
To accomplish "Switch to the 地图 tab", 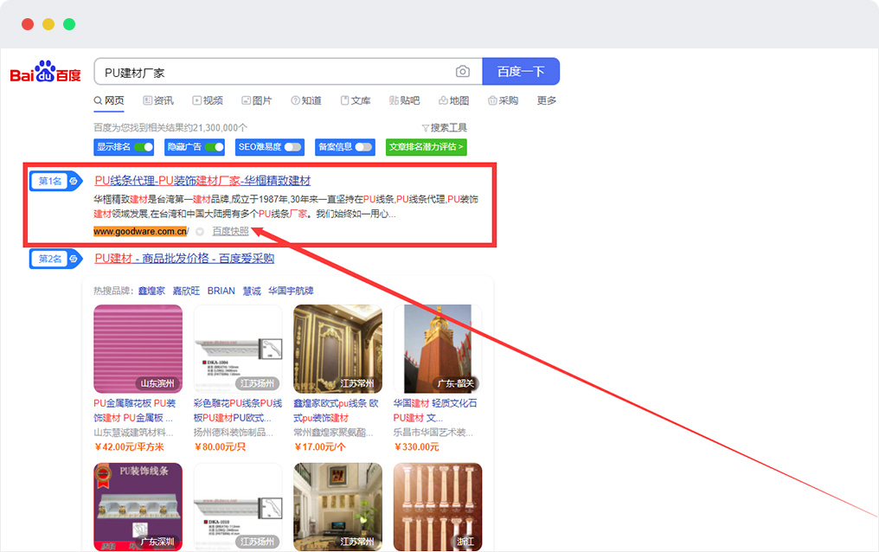I will tap(453, 100).
